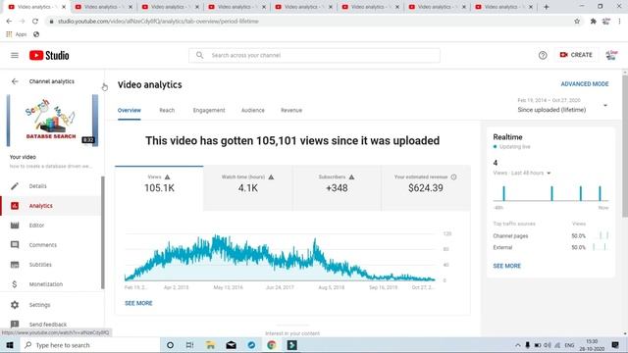This screenshot has height=353, width=628.
Task: Open the channel account avatar
Action: click(611, 55)
